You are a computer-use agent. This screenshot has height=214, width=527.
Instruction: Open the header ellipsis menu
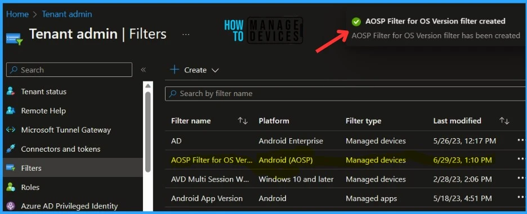186,35
